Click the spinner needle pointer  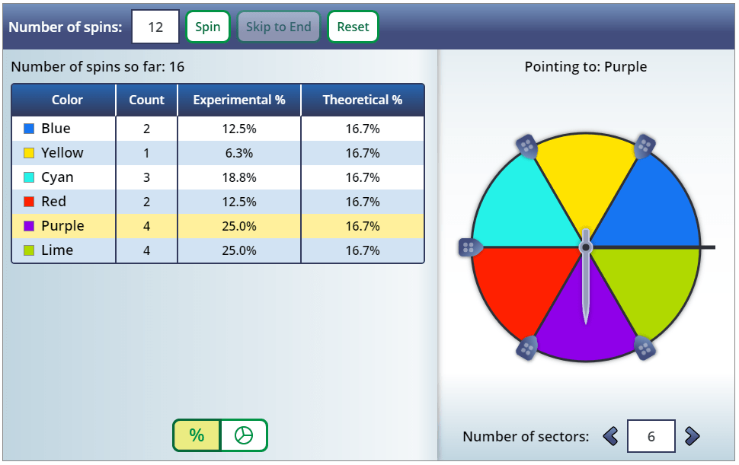(586, 278)
